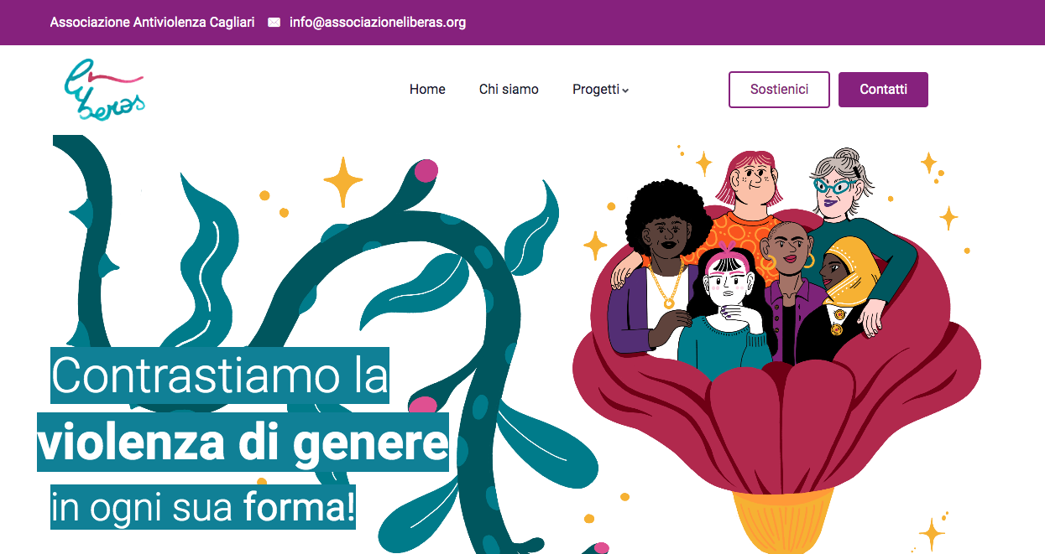Click the 'Contrastiamo la' headline text
Viewport: 1045px width, 554px height.
[220, 375]
